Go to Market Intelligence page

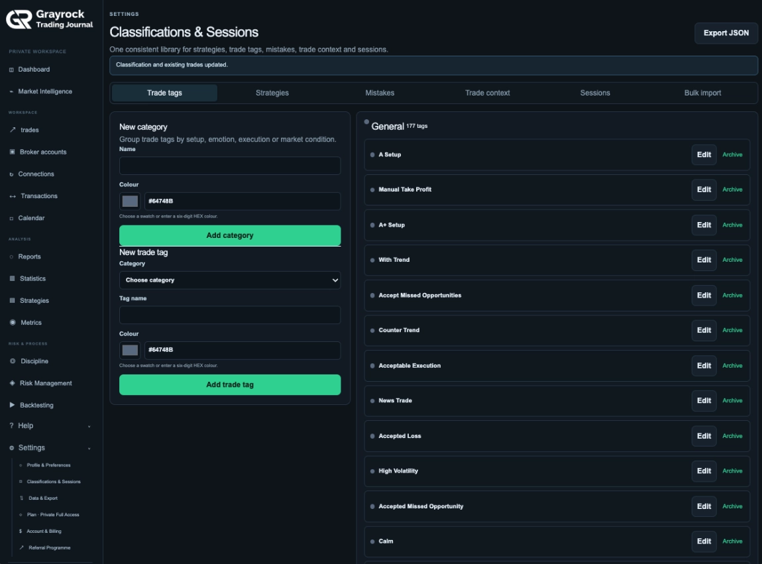click(x=45, y=91)
